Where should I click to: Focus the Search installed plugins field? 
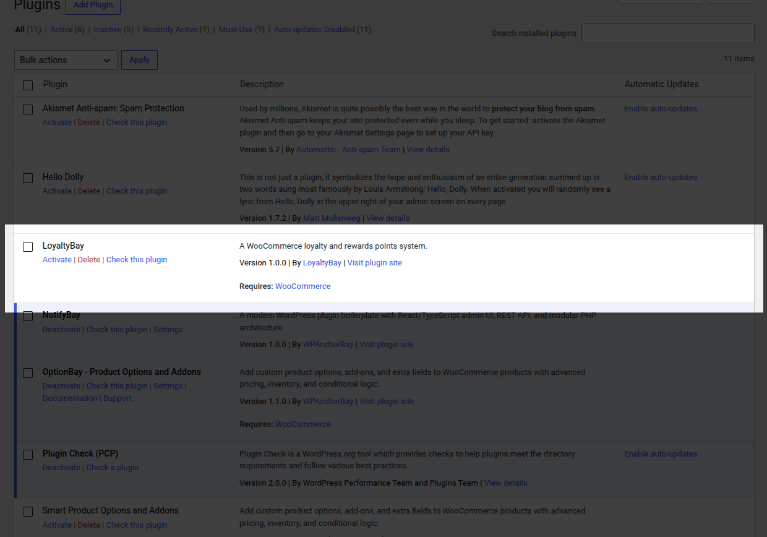point(668,33)
